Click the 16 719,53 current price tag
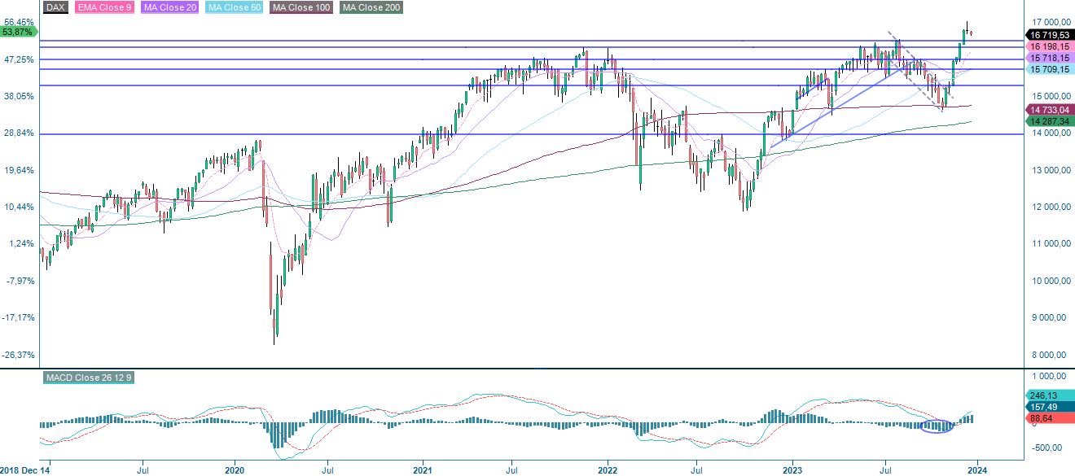 coord(1050,35)
